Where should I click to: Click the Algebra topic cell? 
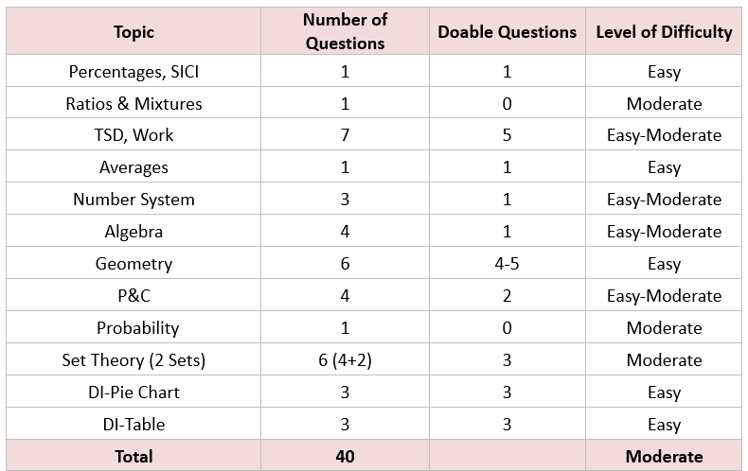coord(134,231)
